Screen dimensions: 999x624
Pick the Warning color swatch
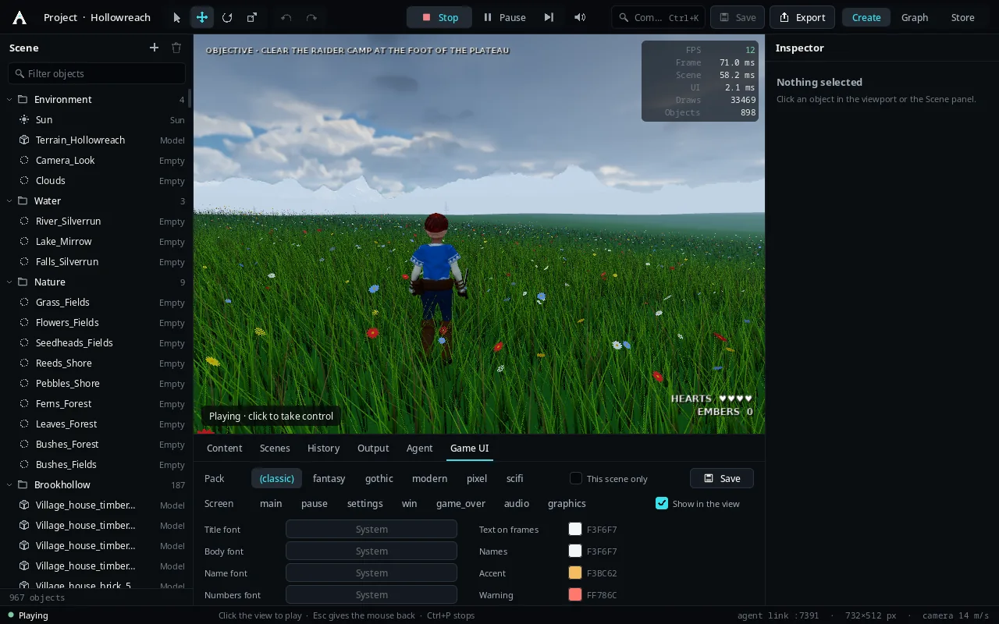(575, 594)
